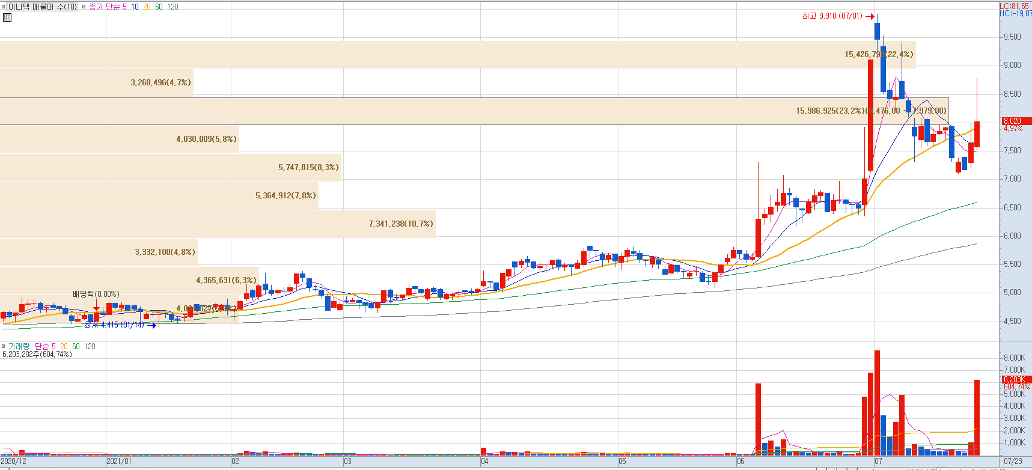Image resolution: width=1032 pixels, height=470 pixels.
Task: Click the 1,000K volume axis label
Action: click(1015, 442)
